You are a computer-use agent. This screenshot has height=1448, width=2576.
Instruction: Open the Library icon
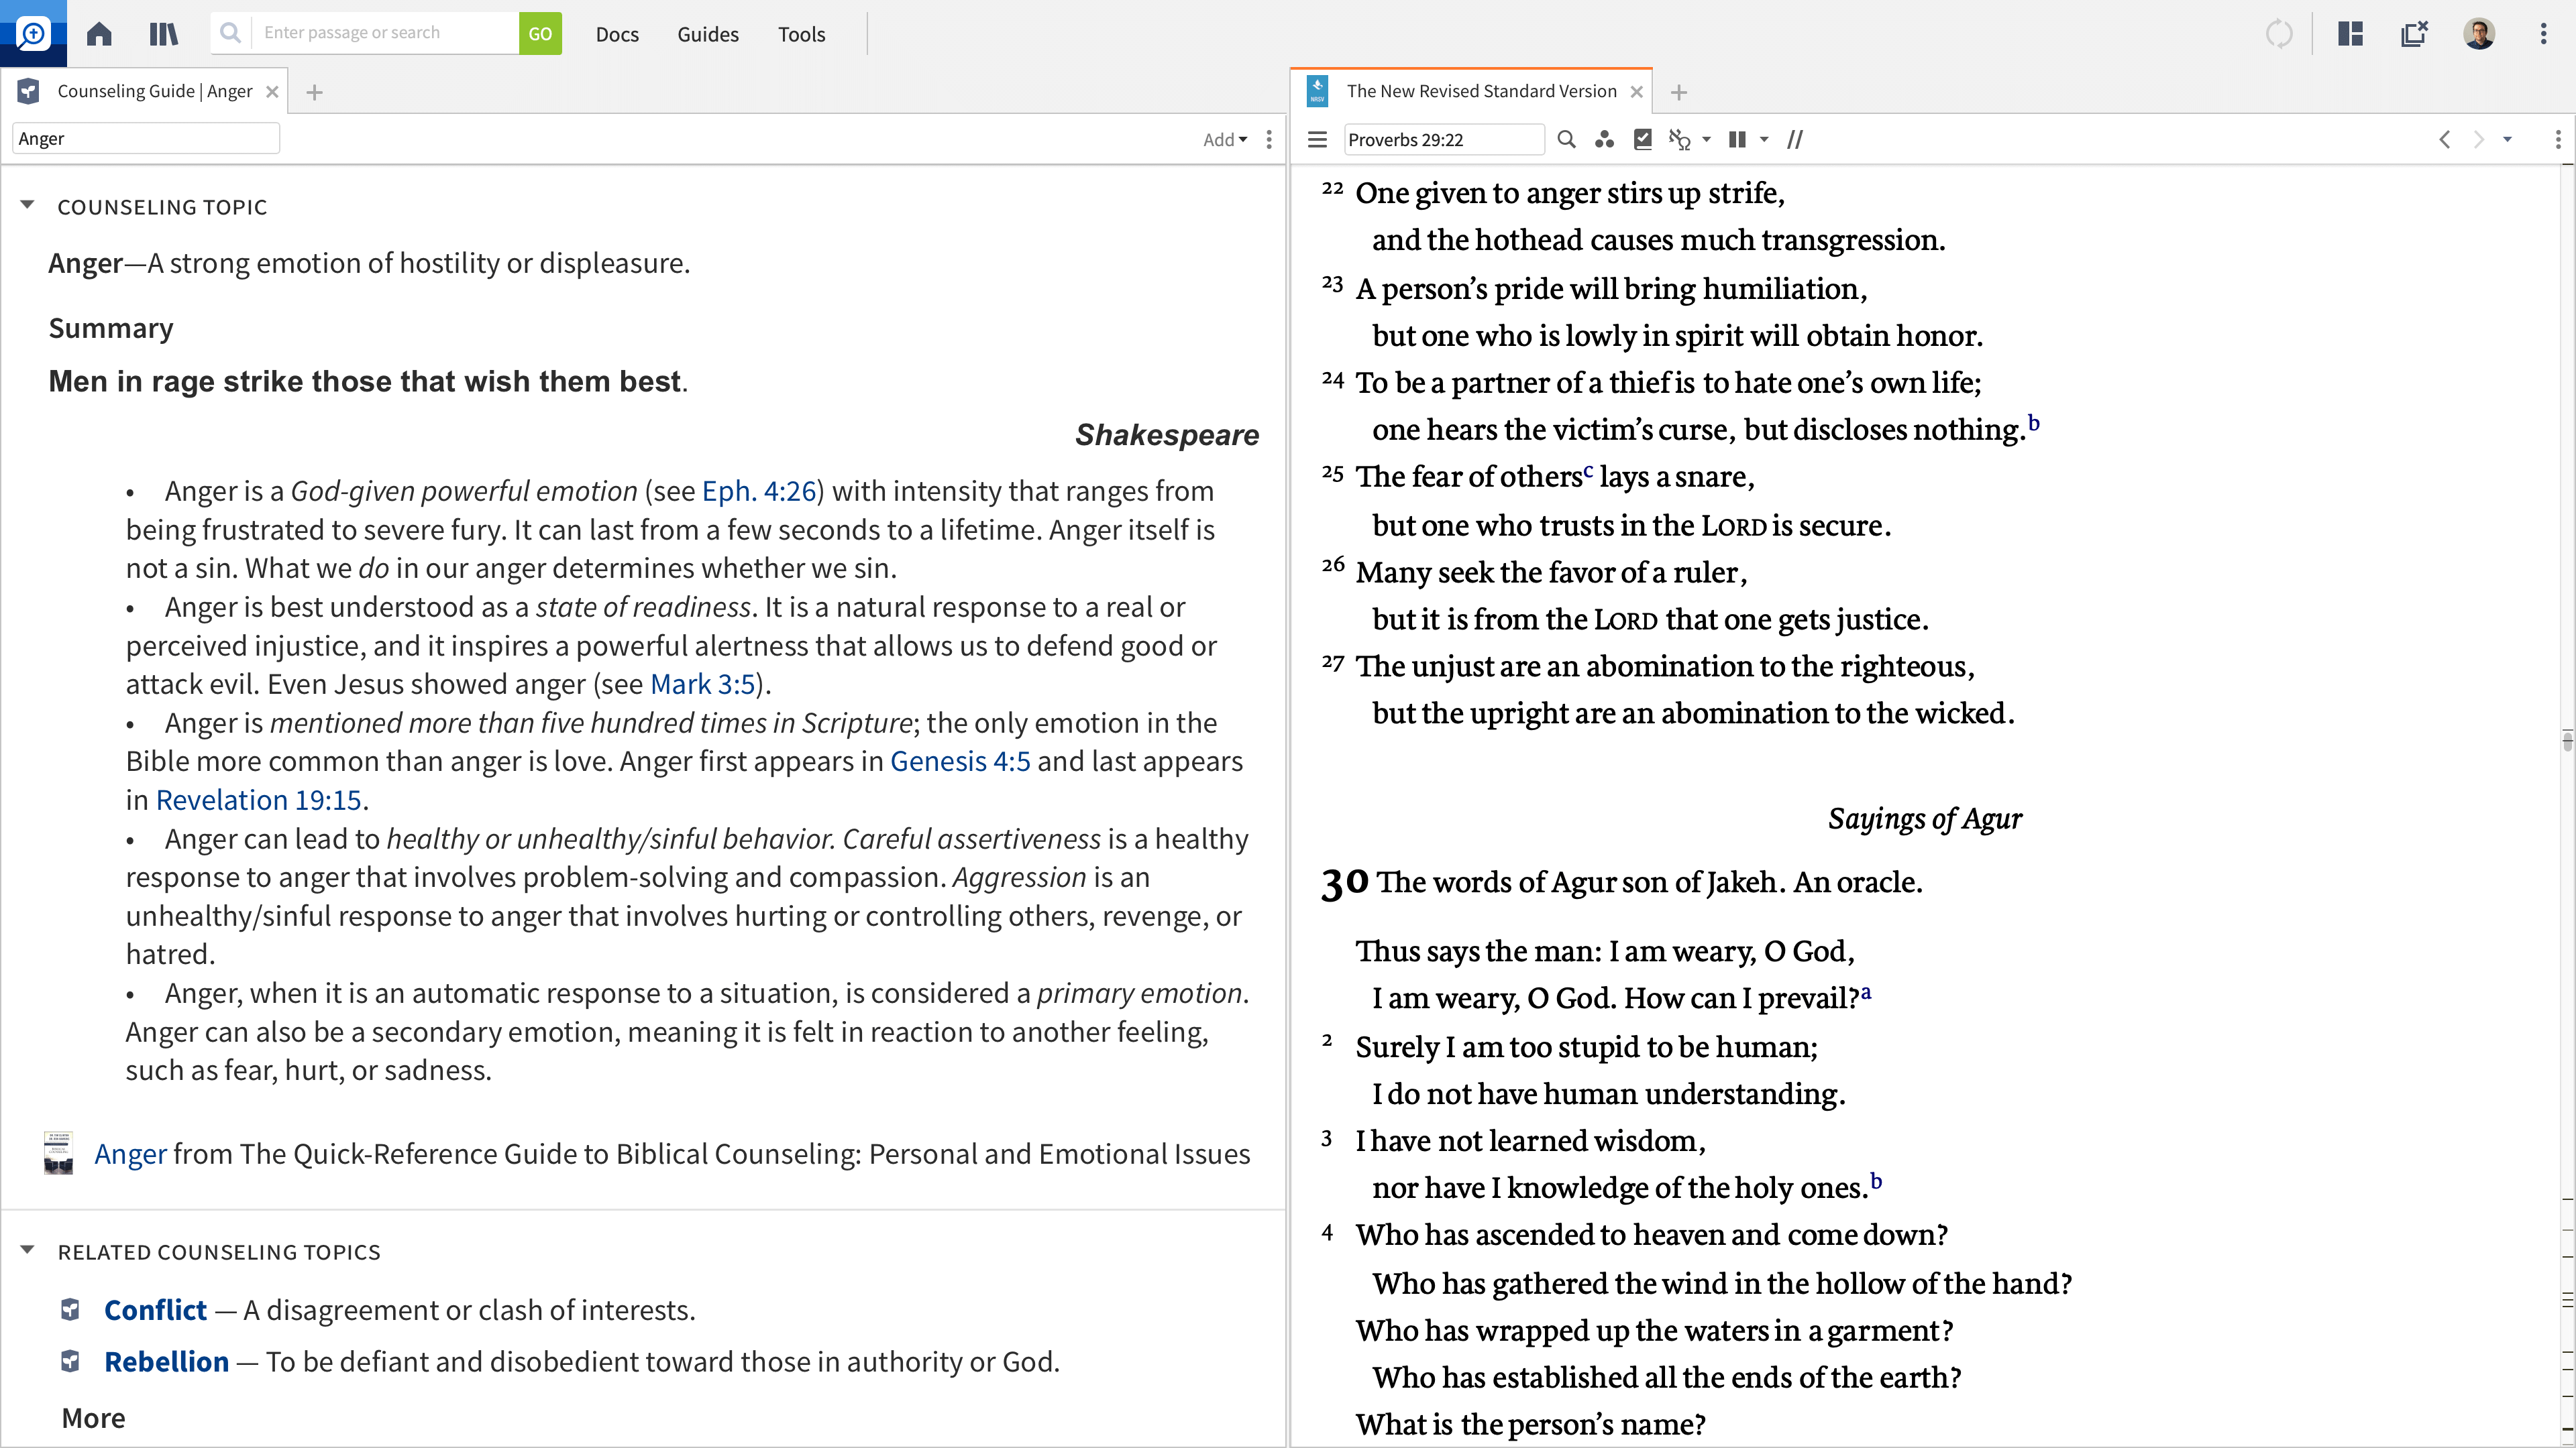point(163,34)
